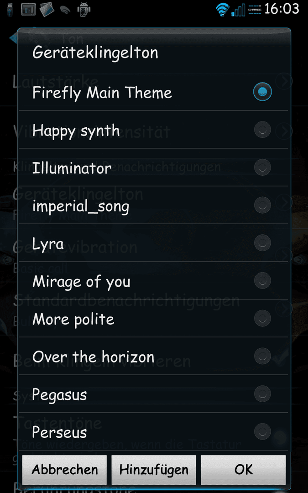This screenshot has height=493, width=308.
Task: Pick the Pegasus ringtone entry
Action: coord(153,393)
